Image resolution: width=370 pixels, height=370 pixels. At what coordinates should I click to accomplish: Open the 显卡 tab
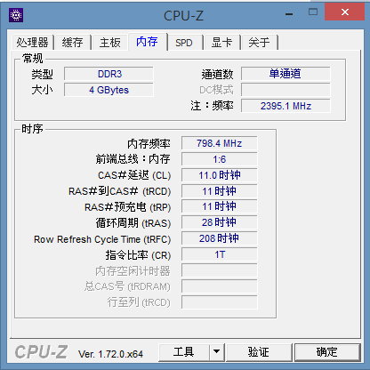point(221,43)
